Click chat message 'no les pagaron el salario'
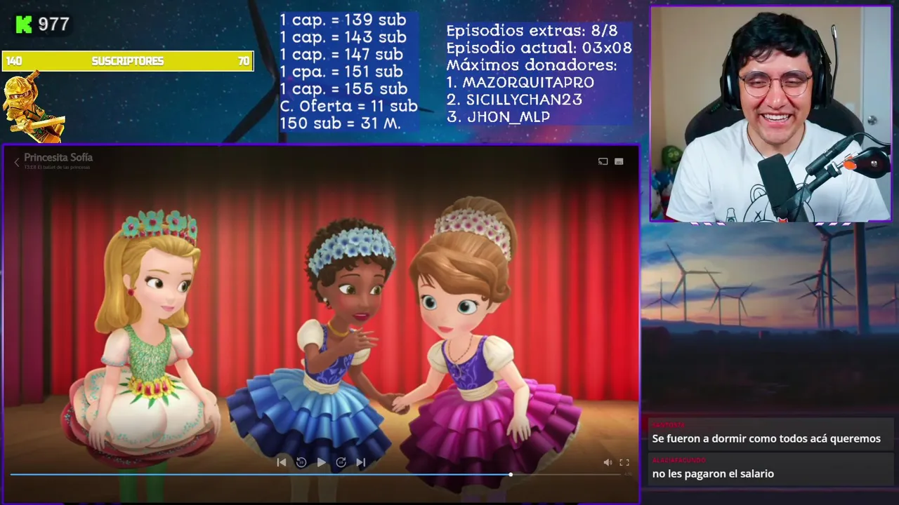 713,473
